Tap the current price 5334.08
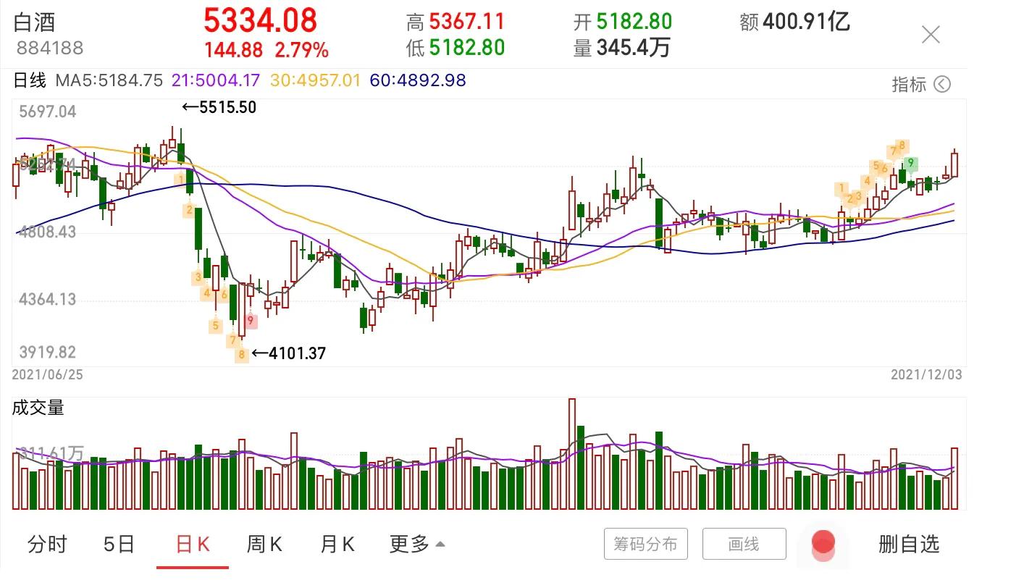This screenshot has width=1024, height=580. (260, 20)
